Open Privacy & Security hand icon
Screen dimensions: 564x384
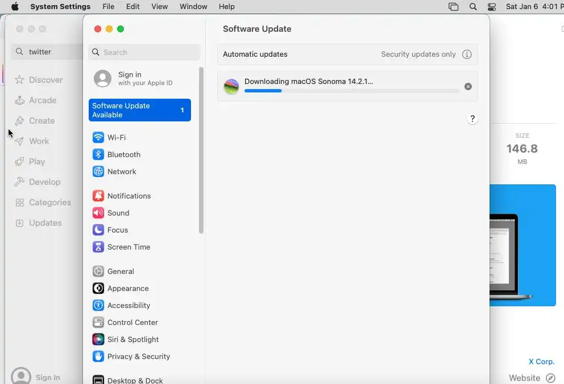pyautogui.click(x=98, y=356)
